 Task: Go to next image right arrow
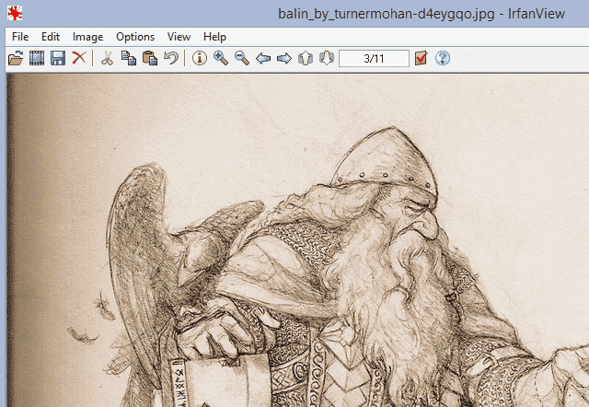tap(284, 58)
